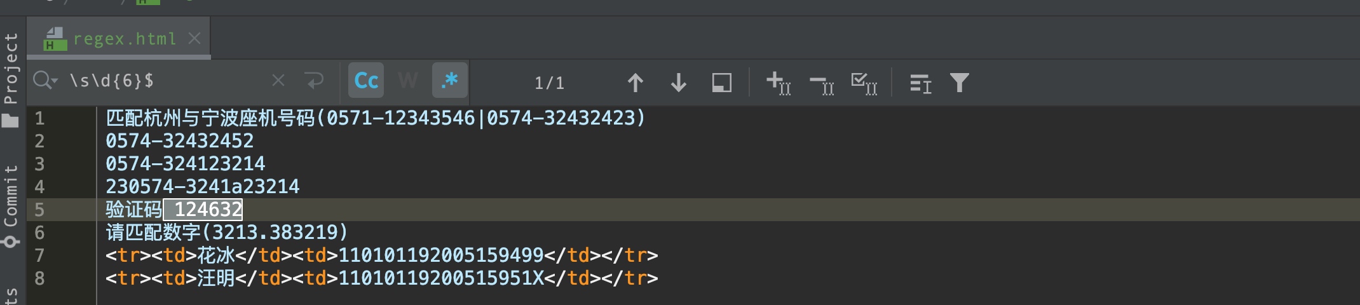
Task: Add selection for next occurrence
Action: [778, 83]
